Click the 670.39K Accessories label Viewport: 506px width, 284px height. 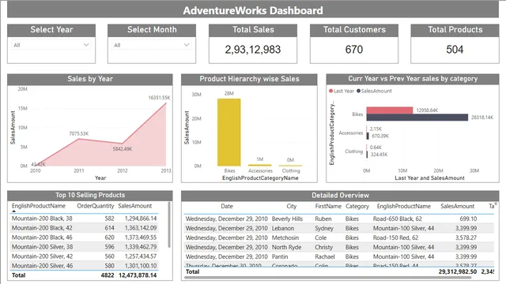coord(380,136)
